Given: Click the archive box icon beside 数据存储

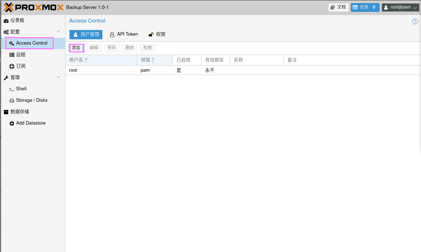Looking at the screenshot, I should [6, 112].
